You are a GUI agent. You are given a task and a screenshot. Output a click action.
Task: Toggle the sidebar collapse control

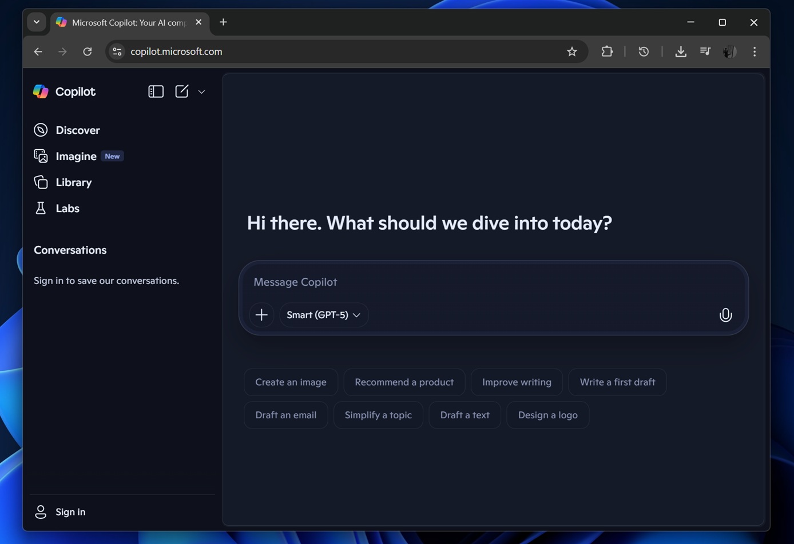[155, 91]
